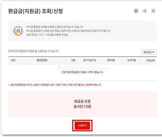Click the page title 환급금(지원금) 조회/신청

(35, 11)
